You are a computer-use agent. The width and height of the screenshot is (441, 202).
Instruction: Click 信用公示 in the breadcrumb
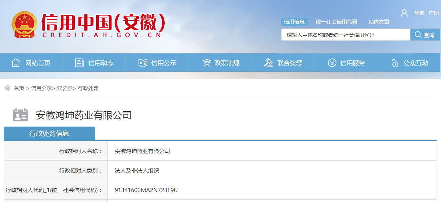point(41,89)
